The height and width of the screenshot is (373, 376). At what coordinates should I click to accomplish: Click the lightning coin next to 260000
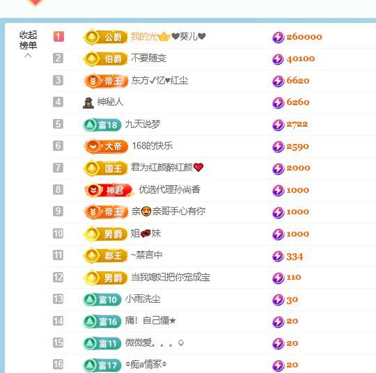[x=278, y=37]
